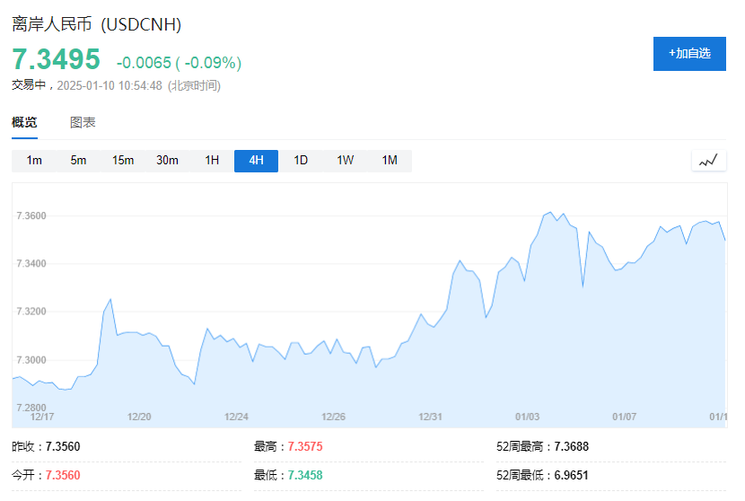This screenshot has width=745, height=501.
Task: Switch to the 概览 tab
Action: (24, 123)
